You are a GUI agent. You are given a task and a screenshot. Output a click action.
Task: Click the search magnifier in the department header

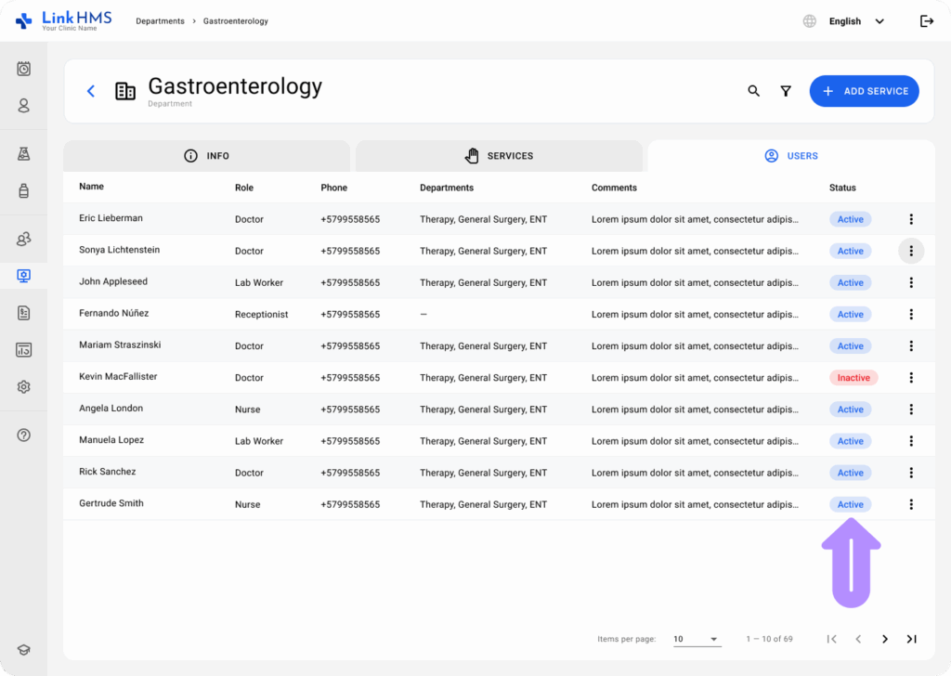tap(753, 91)
